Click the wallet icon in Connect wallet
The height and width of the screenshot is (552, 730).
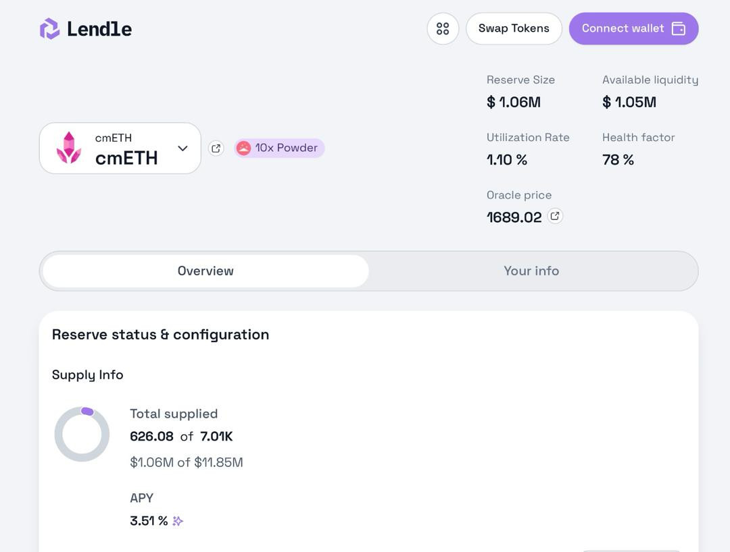coord(679,29)
